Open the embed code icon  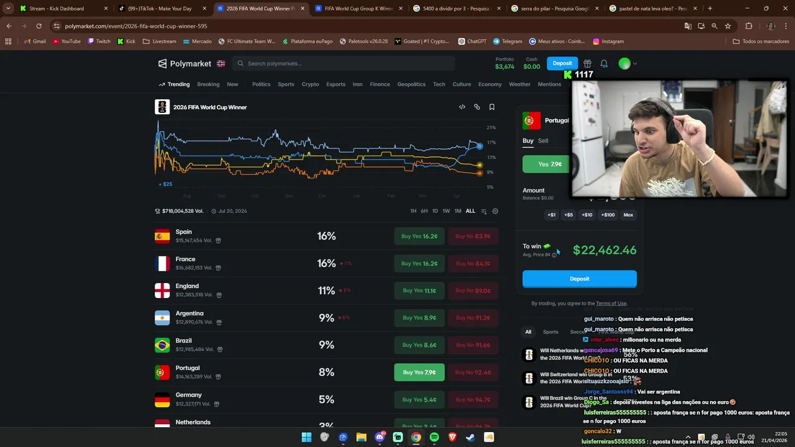pos(462,107)
